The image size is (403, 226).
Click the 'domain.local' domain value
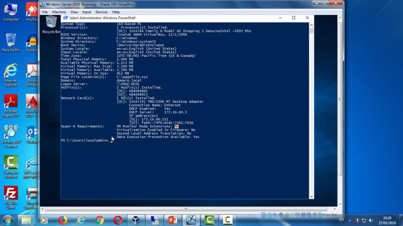click(129, 80)
